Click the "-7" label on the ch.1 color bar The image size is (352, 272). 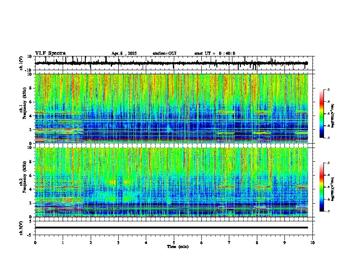pyautogui.click(x=328, y=138)
